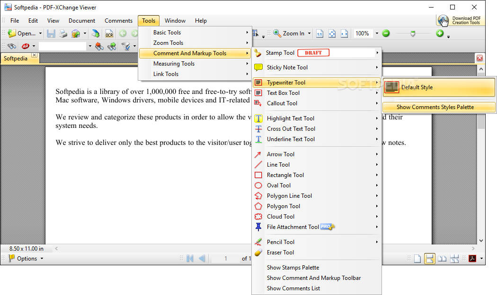Select Callout Tool menu item
The height and width of the screenshot is (295, 497).
[316, 103]
